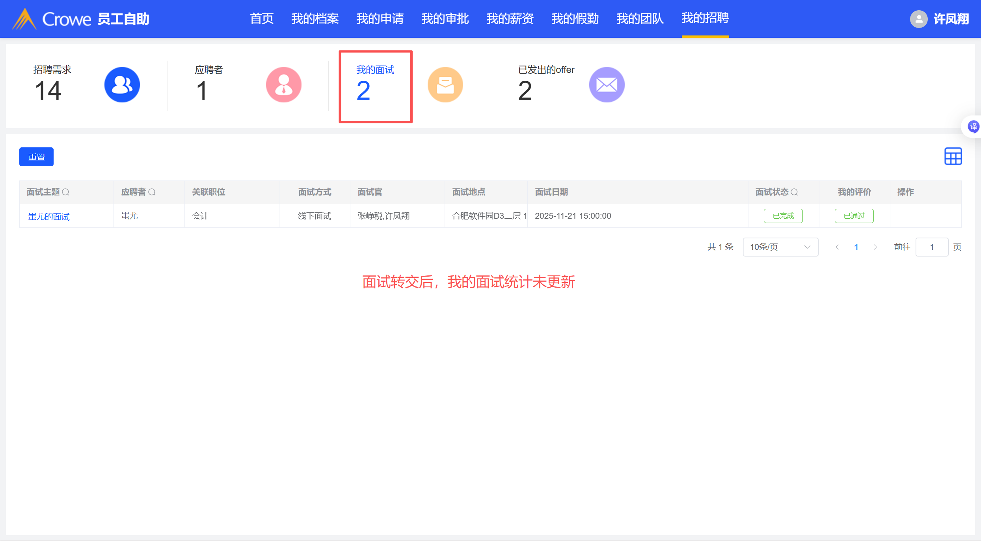Open the 我的薪资 menu
The image size is (981, 541).
pyautogui.click(x=510, y=19)
